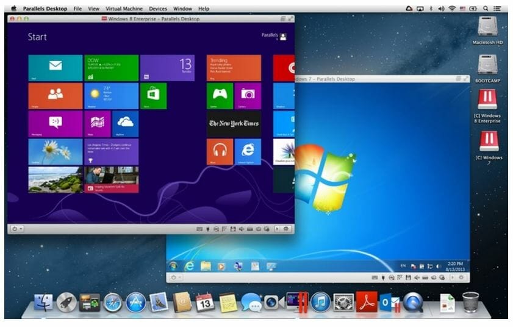Open the Calendar tile showing 13
This screenshot has width=513, height=327.
168,68
